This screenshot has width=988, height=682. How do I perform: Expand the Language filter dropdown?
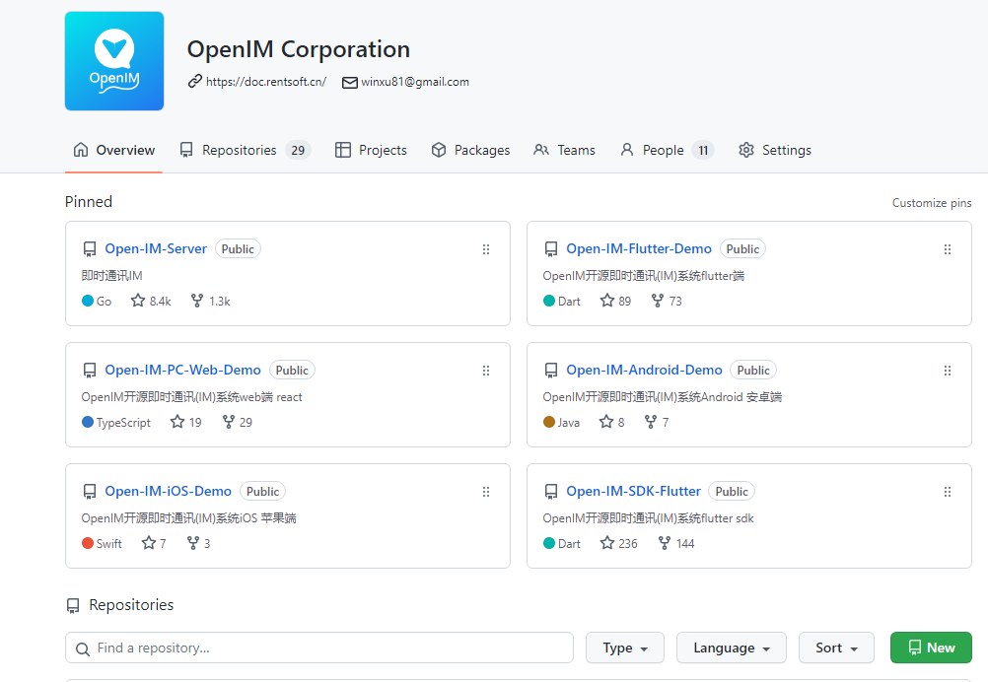[x=732, y=648]
